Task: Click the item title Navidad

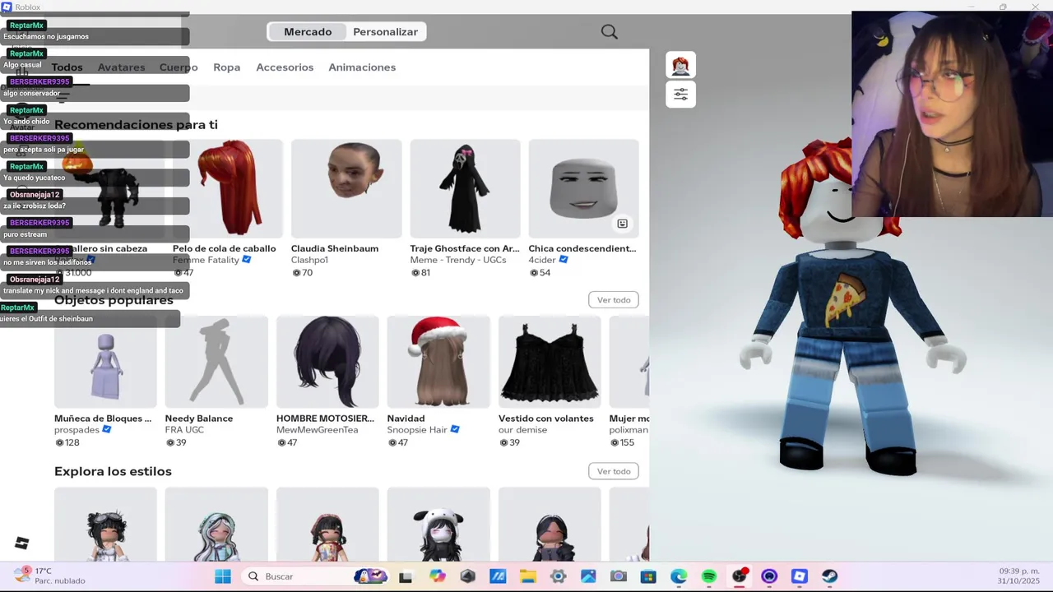Action: tap(406, 419)
